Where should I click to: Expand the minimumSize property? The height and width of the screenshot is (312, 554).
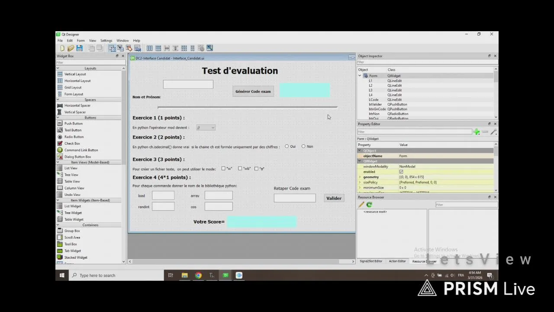(360, 188)
